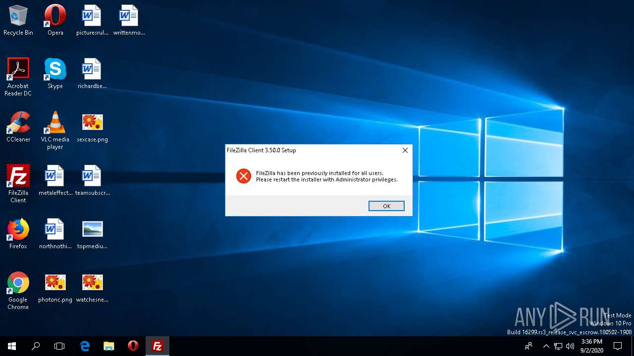The width and height of the screenshot is (634, 356).
Task: Select the FileZilla Client desktop shortcut
Action: click(18, 184)
